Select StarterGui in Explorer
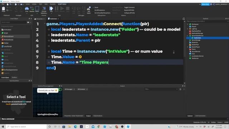 [x=195, y=42]
